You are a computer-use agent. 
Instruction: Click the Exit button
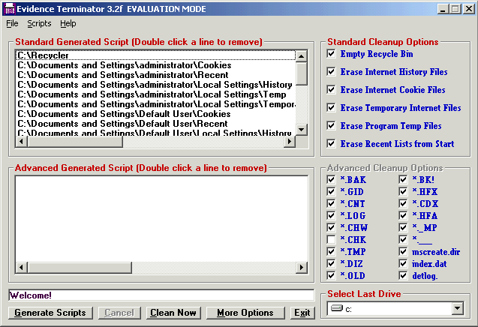[302, 313]
